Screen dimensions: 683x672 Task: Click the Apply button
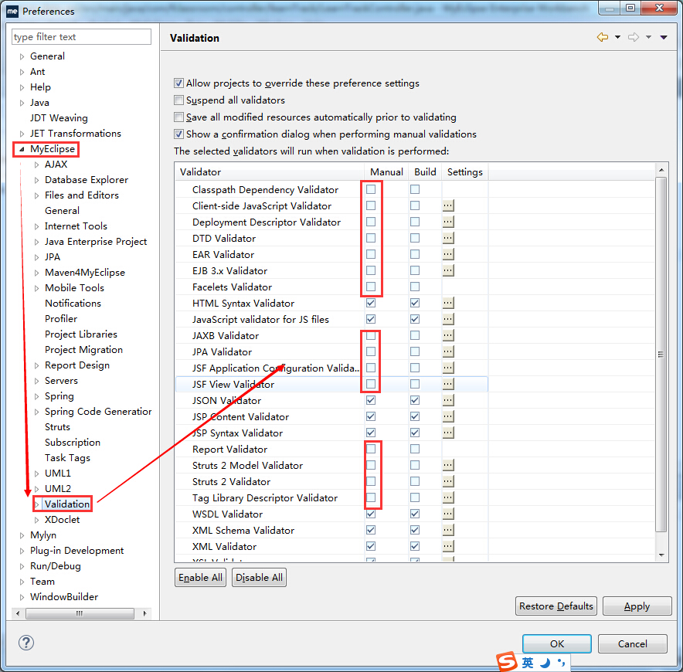tap(637, 606)
